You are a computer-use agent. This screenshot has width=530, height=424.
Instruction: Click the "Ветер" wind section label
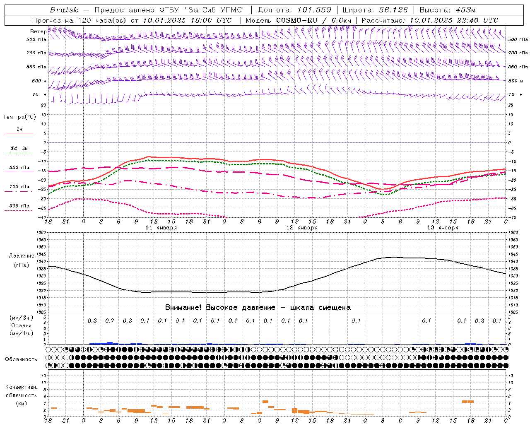[x=38, y=31]
